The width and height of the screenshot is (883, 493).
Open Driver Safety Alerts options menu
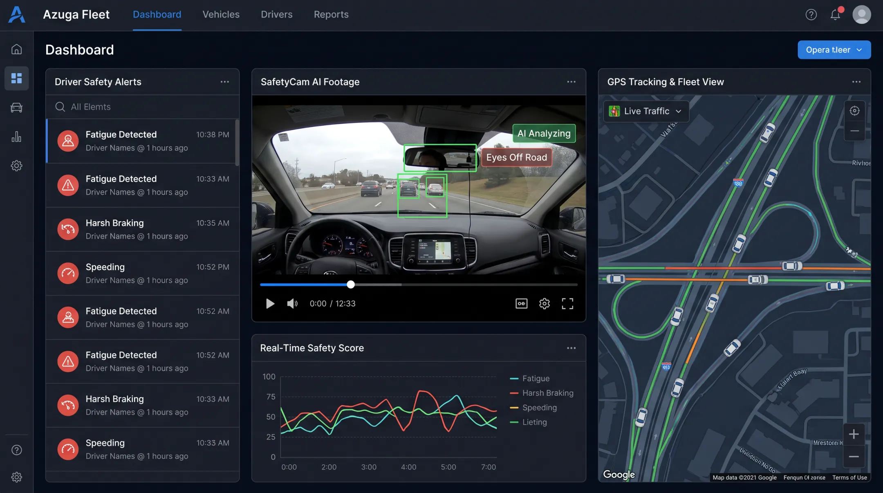(x=225, y=82)
